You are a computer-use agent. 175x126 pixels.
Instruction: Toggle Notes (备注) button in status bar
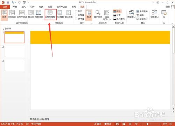click(x=98, y=124)
